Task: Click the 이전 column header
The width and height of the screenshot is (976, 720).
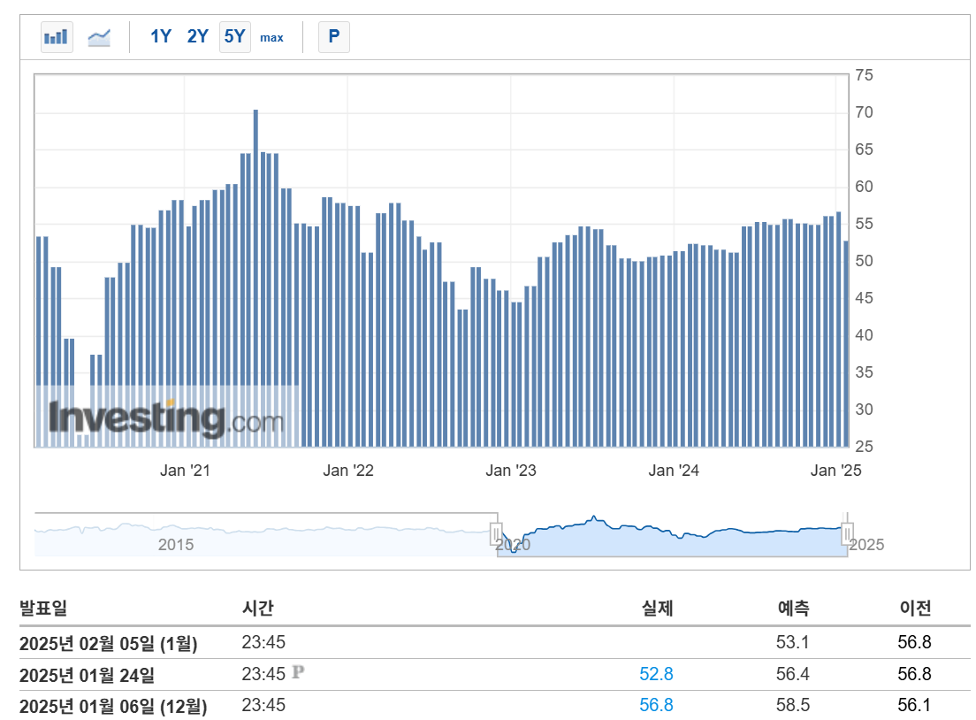Action: (x=915, y=608)
